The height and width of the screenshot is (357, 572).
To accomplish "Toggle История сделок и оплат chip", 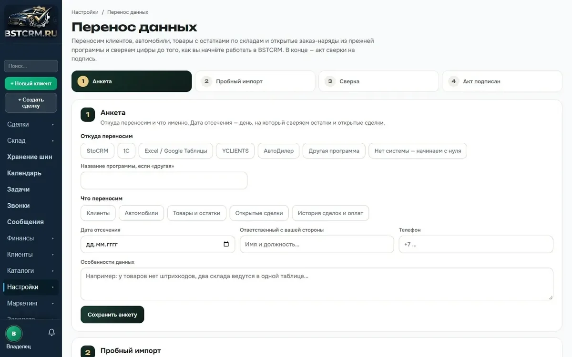I will (x=331, y=213).
